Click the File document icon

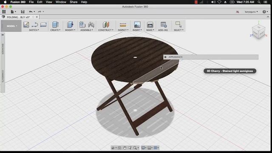click(x=12, y=11)
